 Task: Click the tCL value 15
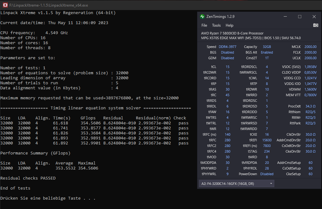point(227,67)
